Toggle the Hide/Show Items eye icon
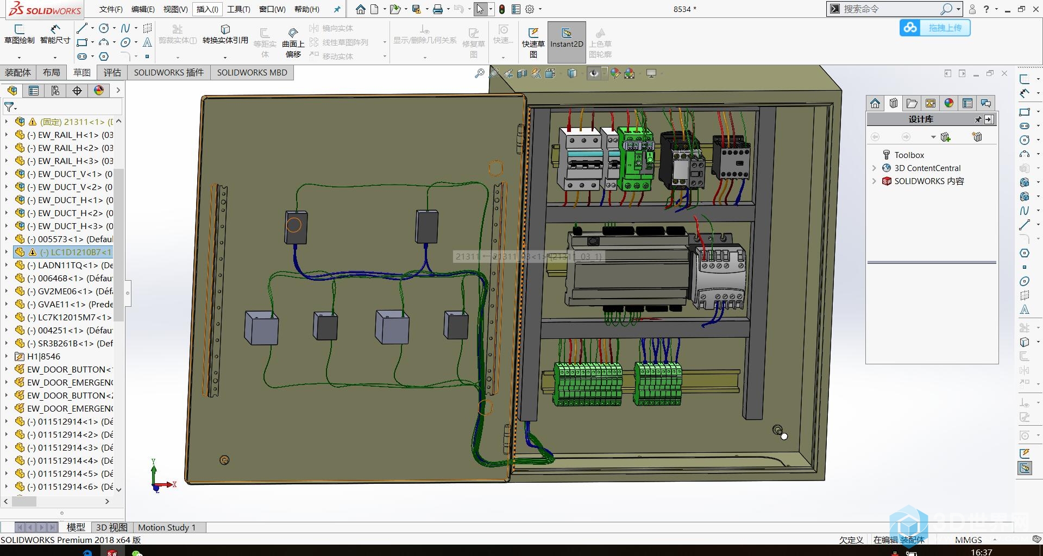Screen dimensions: 1043x556 click(594, 73)
